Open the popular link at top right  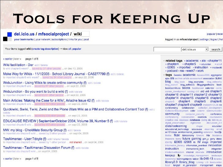click(211, 34)
